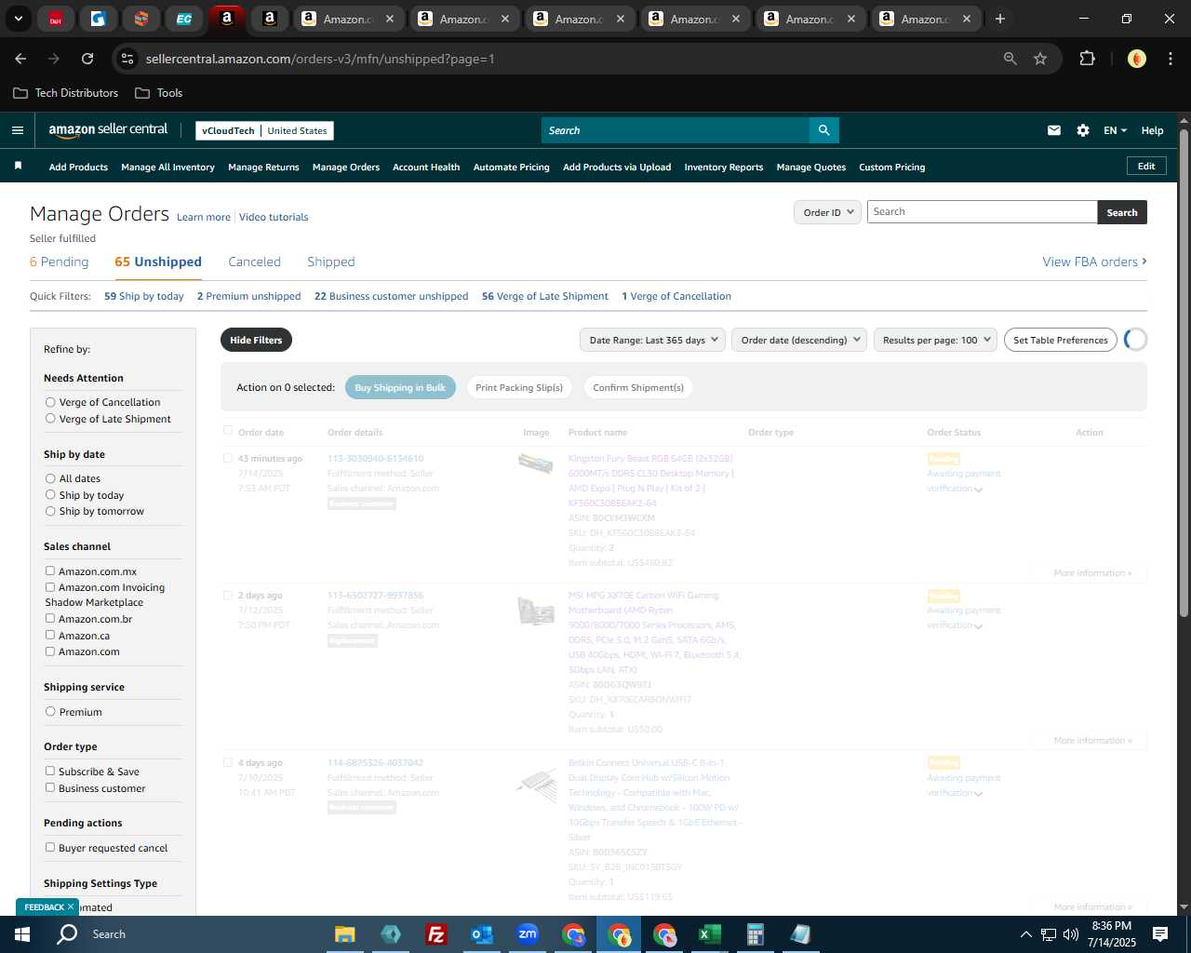Open Calculator from the taskbar
The width and height of the screenshot is (1191, 953).
[x=755, y=934]
